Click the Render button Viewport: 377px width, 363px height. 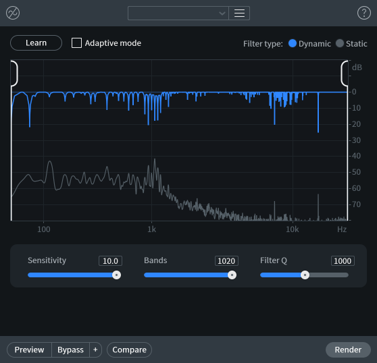click(x=348, y=350)
